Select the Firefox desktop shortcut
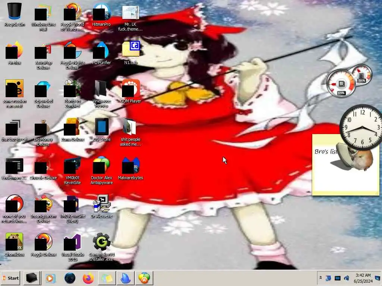 (14, 53)
